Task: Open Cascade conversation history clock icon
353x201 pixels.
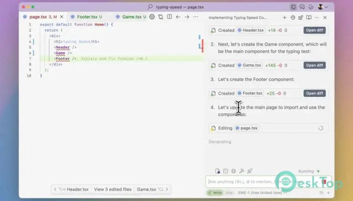Action: [292, 18]
